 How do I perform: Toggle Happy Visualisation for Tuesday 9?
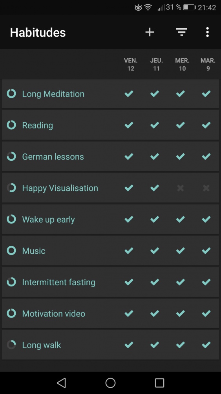click(206, 188)
